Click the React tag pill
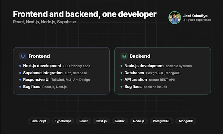 (84, 121)
